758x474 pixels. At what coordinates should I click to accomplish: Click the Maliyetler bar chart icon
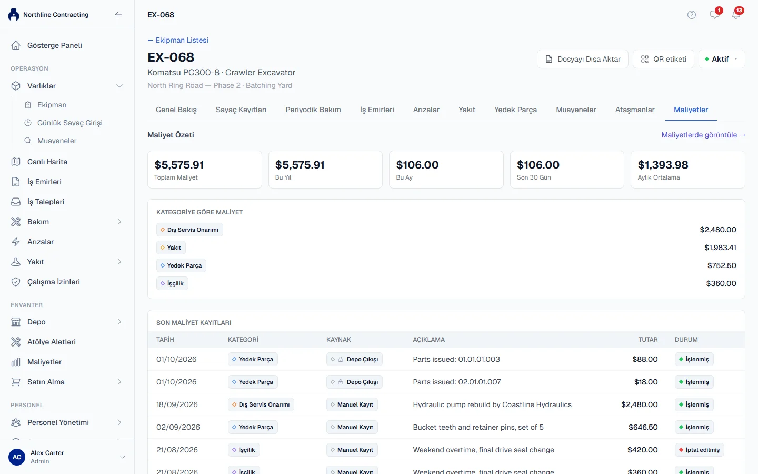pyautogui.click(x=16, y=362)
